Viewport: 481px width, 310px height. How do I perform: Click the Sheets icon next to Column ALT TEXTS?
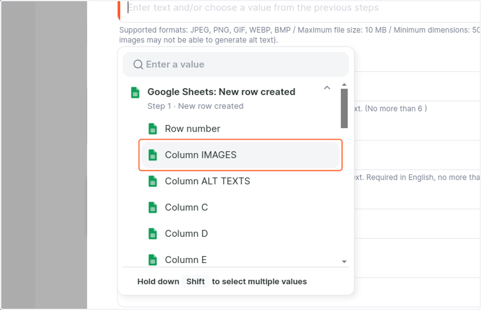point(152,181)
